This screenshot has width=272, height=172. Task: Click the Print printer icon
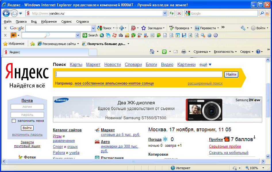tap(183, 52)
